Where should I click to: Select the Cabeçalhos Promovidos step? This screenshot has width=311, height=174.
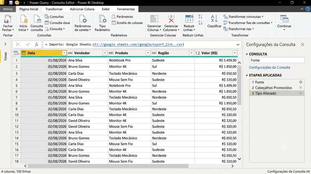(x=277, y=88)
